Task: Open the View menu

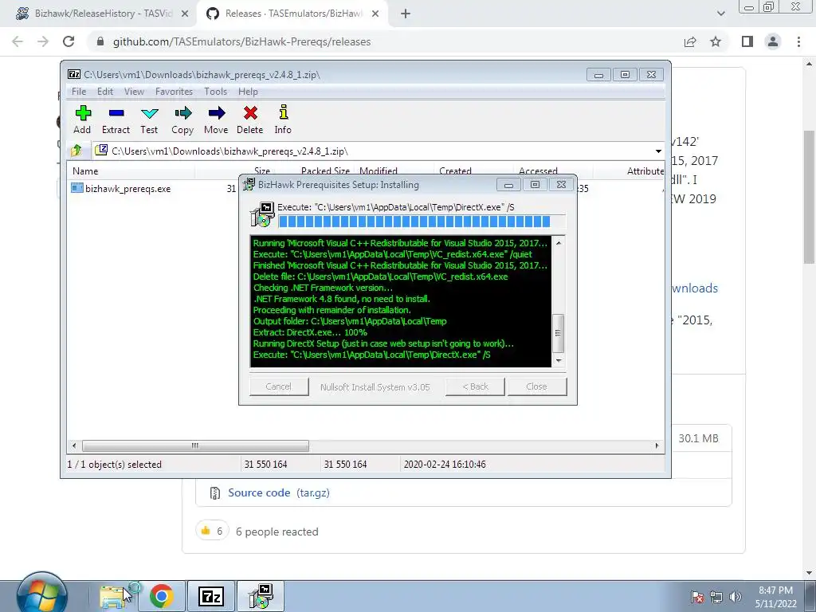Action: [134, 92]
